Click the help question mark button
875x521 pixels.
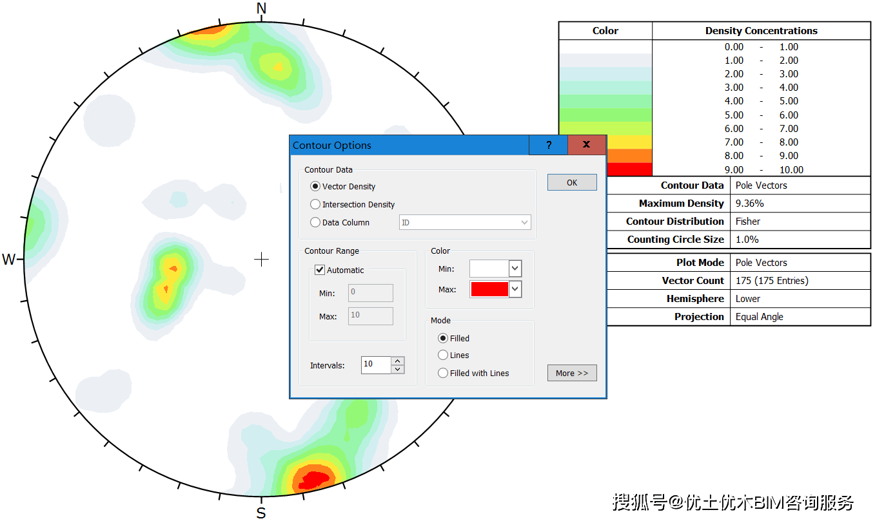(x=548, y=145)
